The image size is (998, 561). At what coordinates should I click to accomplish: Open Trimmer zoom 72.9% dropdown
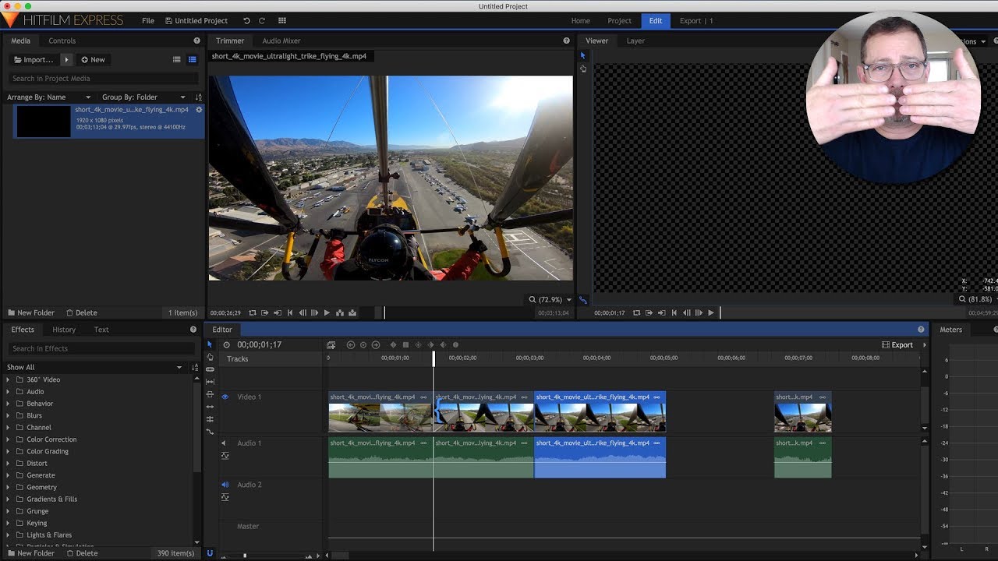click(x=550, y=300)
